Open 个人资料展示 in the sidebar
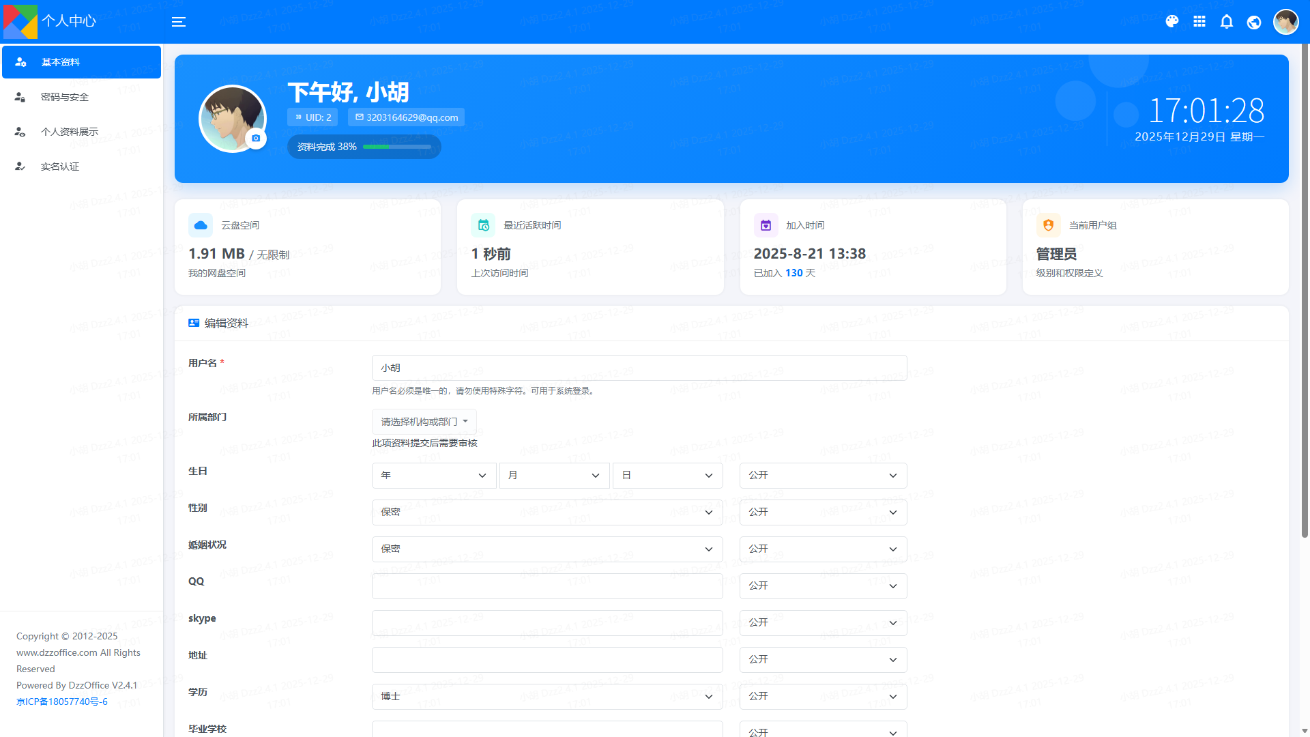 click(x=82, y=132)
